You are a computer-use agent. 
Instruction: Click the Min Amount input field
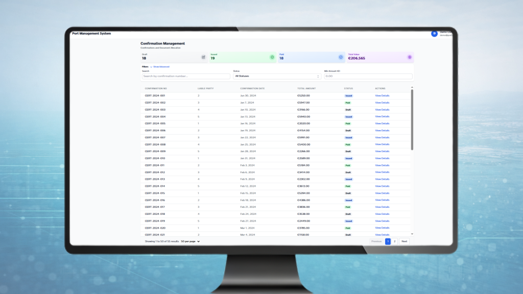coord(368,77)
